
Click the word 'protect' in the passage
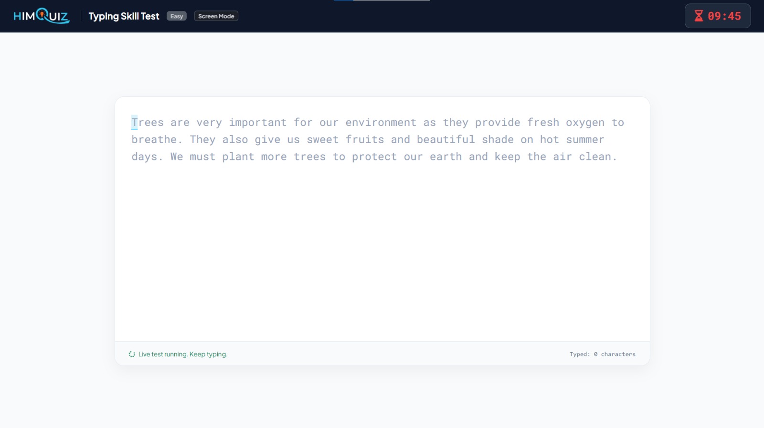374,157
